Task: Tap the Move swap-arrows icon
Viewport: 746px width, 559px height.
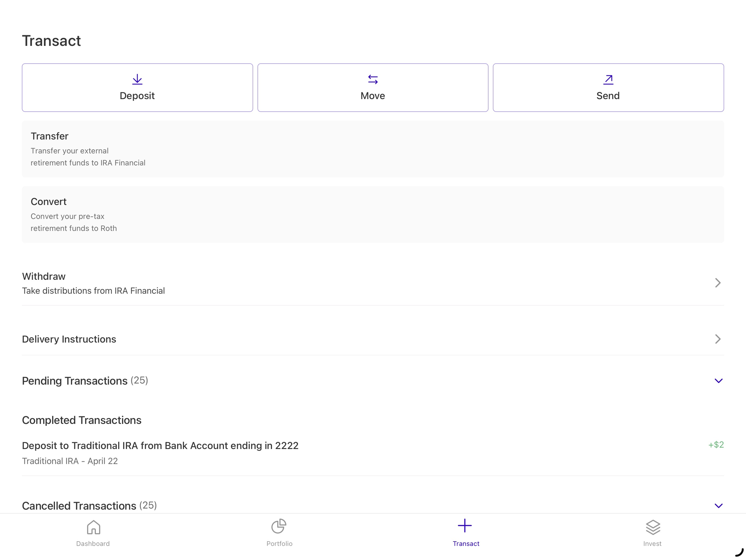Action: tap(373, 79)
